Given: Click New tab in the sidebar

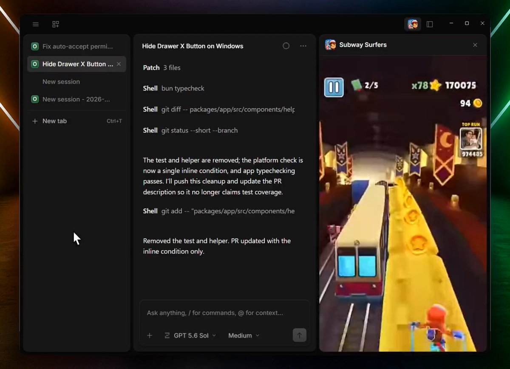Looking at the screenshot, I should click(76, 121).
